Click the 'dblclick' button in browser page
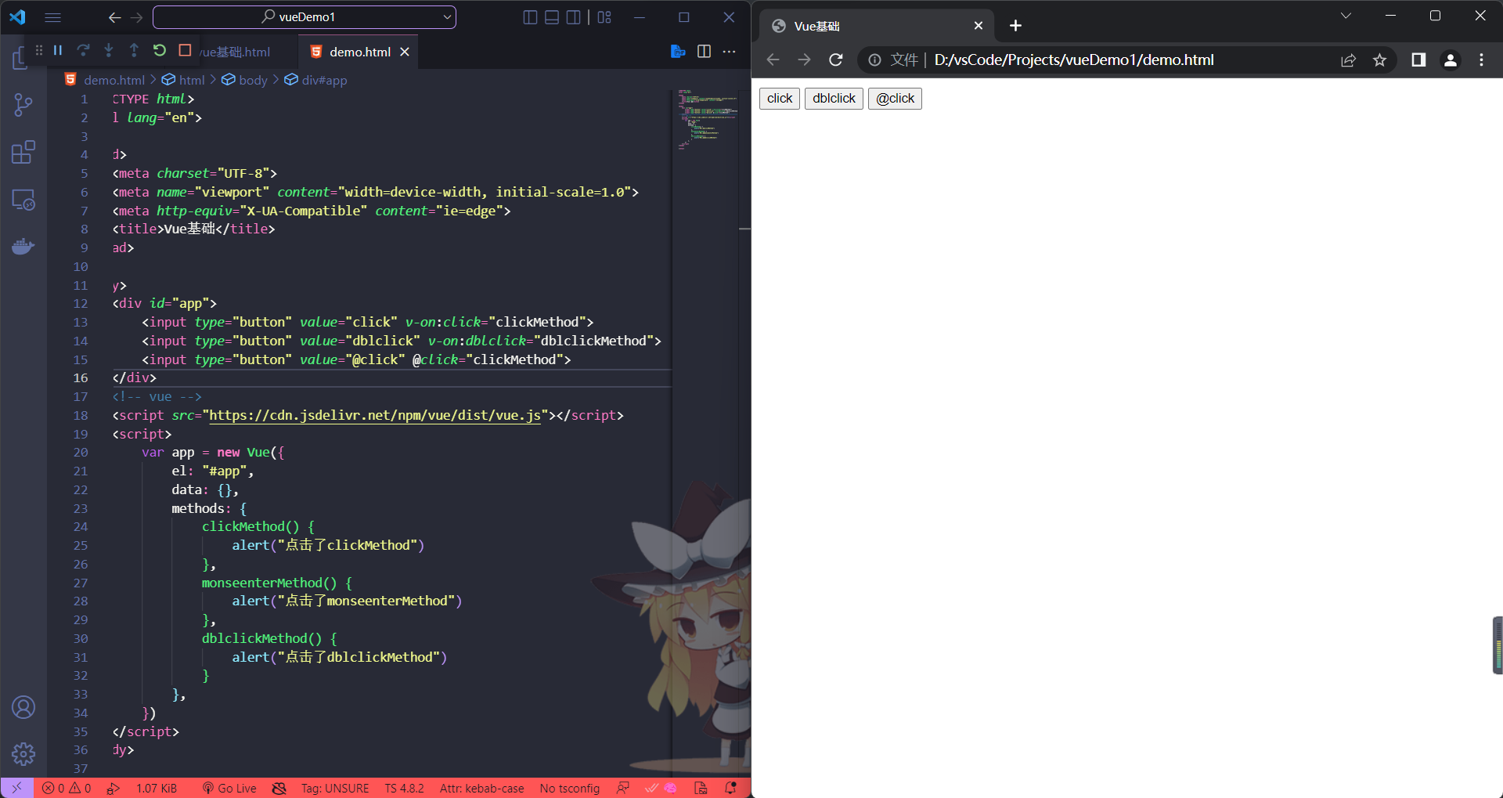Image resolution: width=1503 pixels, height=798 pixels. [834, 98]
